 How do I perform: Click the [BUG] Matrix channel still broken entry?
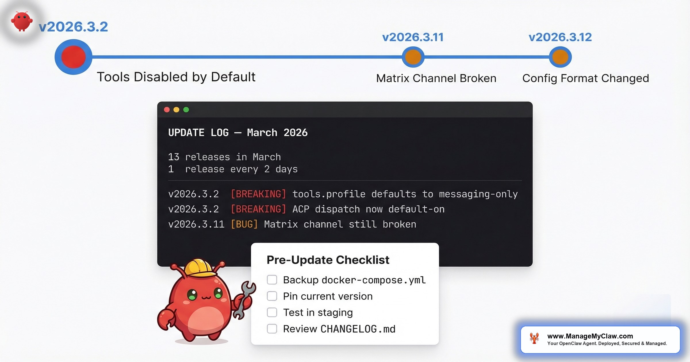click(x=292, y=224)
